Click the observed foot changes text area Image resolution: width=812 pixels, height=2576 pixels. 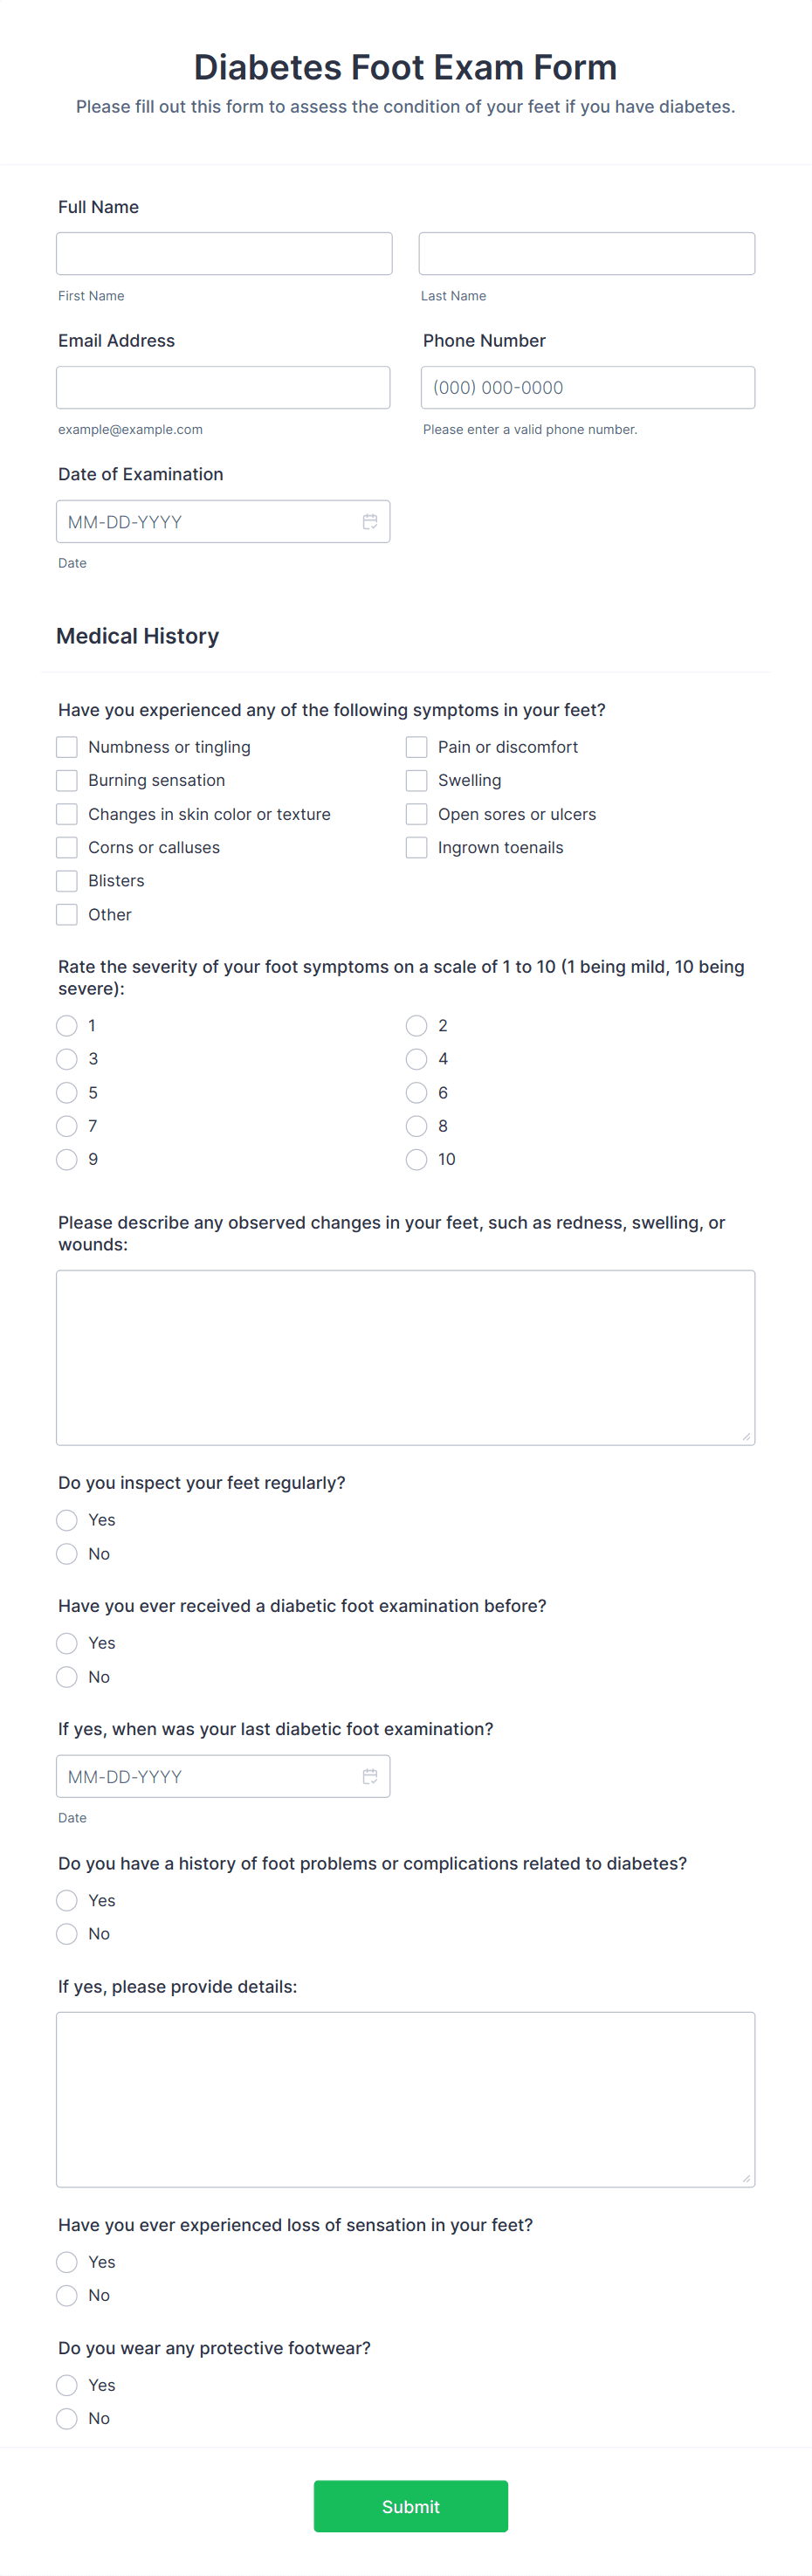(x=405, y=1357)
